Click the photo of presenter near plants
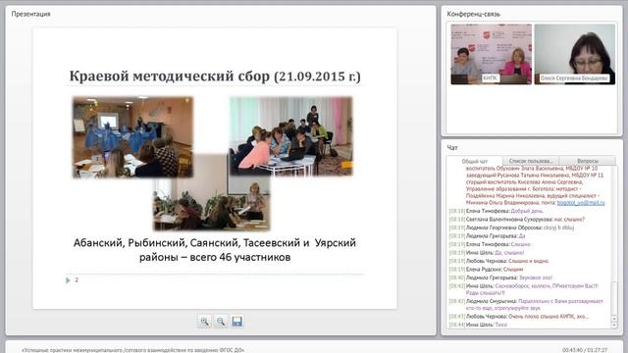 [x=212, y=204]
